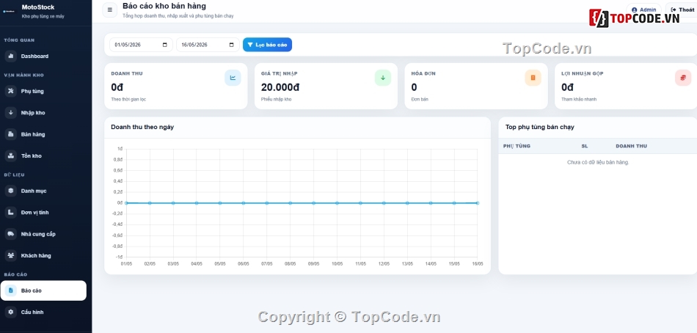Click the Danh mục layers icon
The width and height of the screenshot is (697, 333).
click(11, 191)
